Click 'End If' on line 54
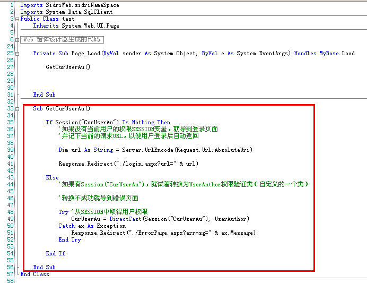 pyautogui.click(x=56, y=253)
